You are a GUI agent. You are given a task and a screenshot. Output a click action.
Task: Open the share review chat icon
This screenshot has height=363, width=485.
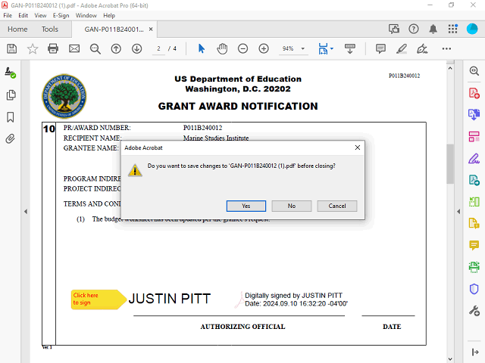point(394,29)
